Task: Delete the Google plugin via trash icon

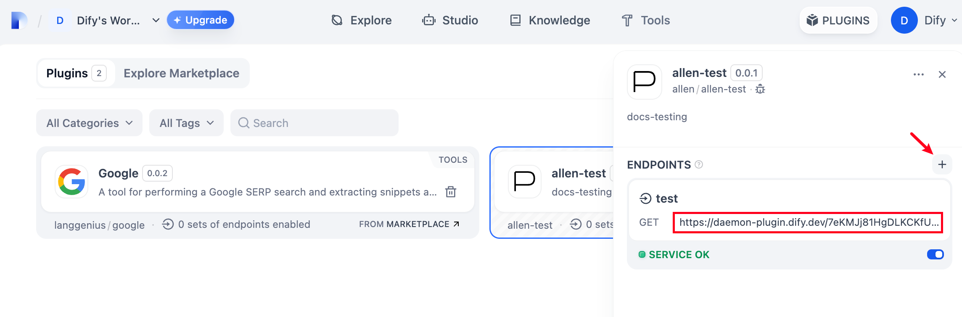Action: click(x=451, y=192)
